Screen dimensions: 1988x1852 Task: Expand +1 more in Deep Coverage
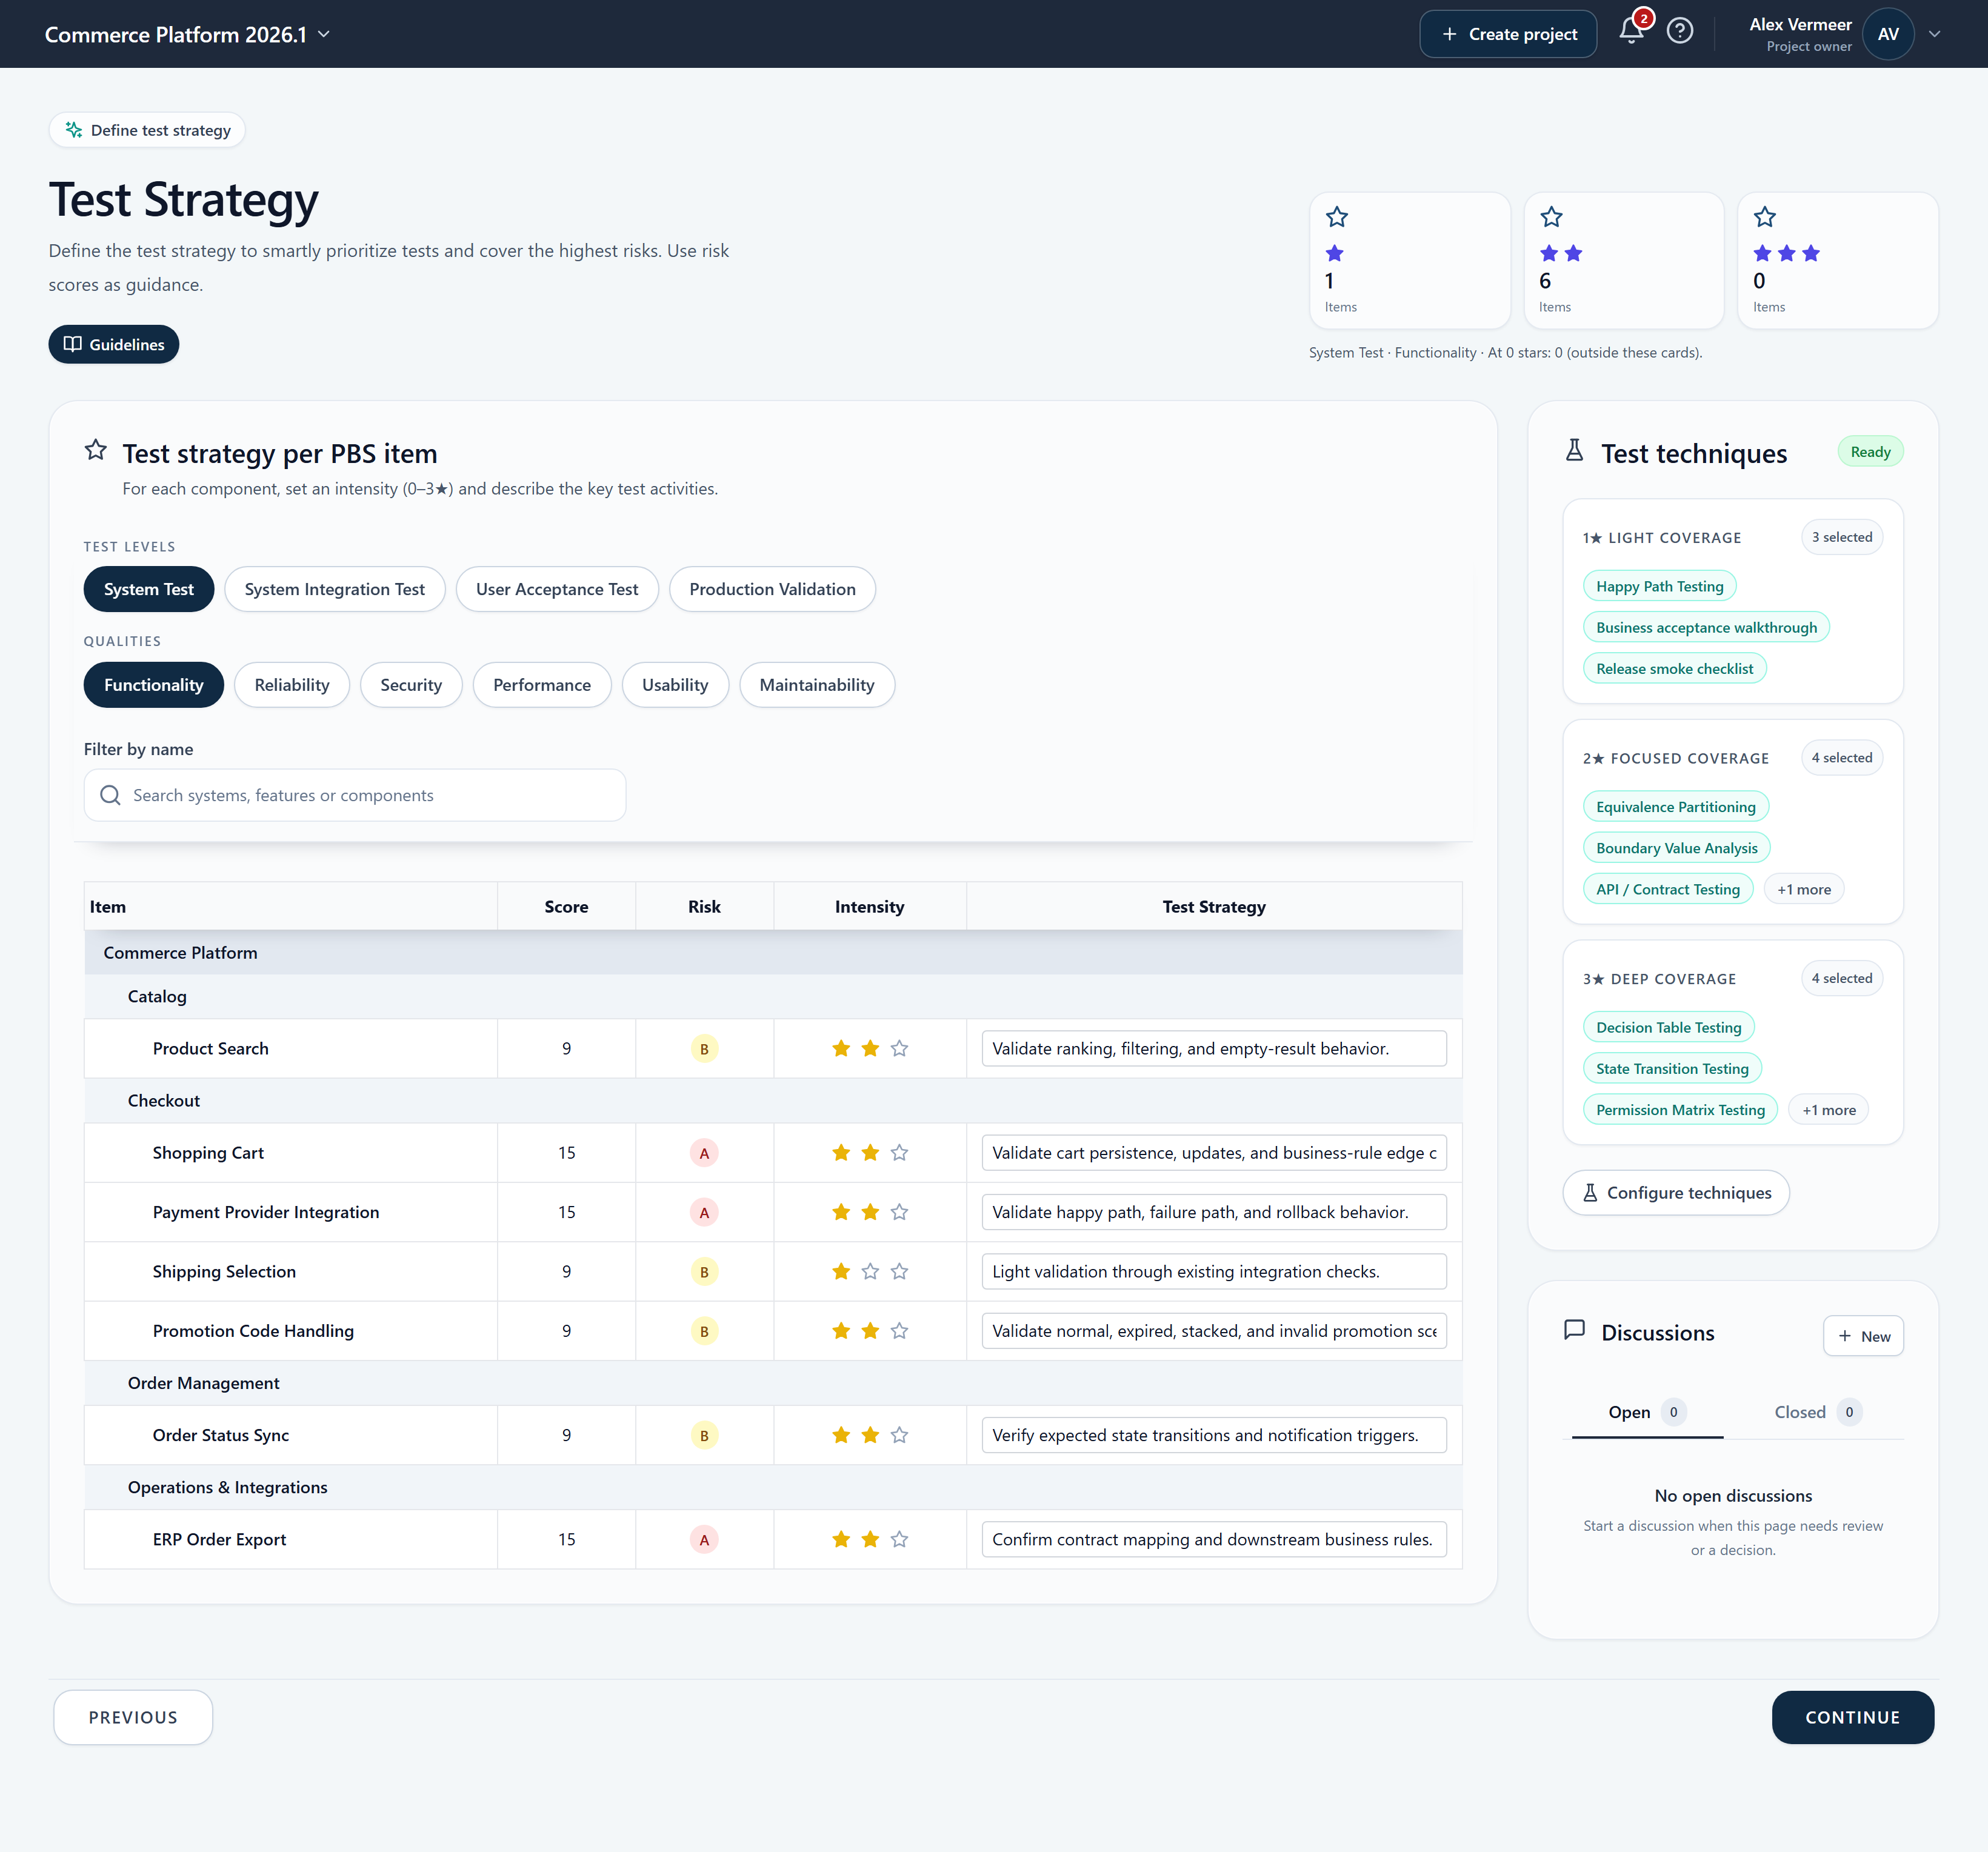point(1829,1110)
